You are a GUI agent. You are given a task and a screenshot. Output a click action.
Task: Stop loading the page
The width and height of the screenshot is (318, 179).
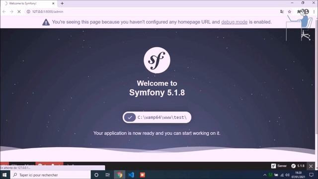[19, 12]
